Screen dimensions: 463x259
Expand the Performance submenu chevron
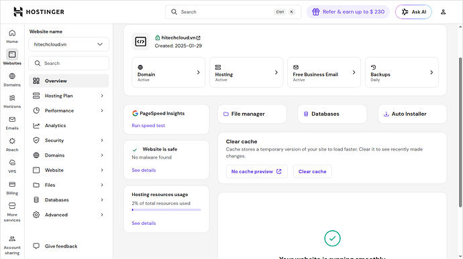[102, 110]
